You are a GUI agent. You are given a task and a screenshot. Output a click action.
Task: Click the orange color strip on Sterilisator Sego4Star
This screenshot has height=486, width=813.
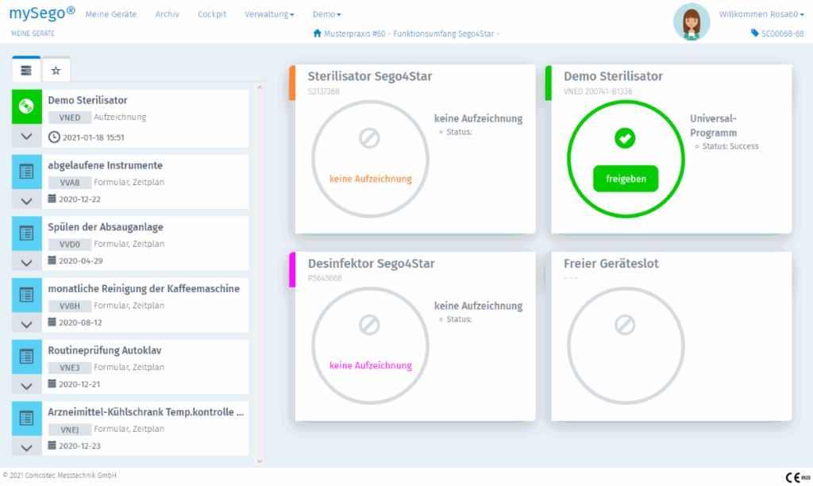(x=292, y=83)
